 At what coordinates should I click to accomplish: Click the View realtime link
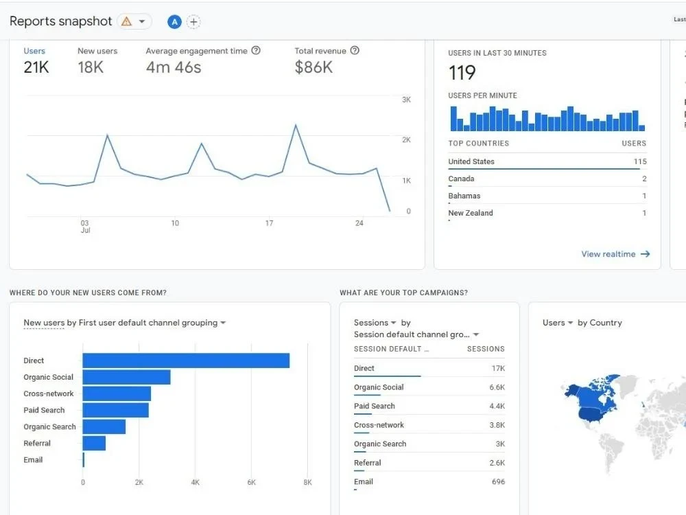point(608,253)
